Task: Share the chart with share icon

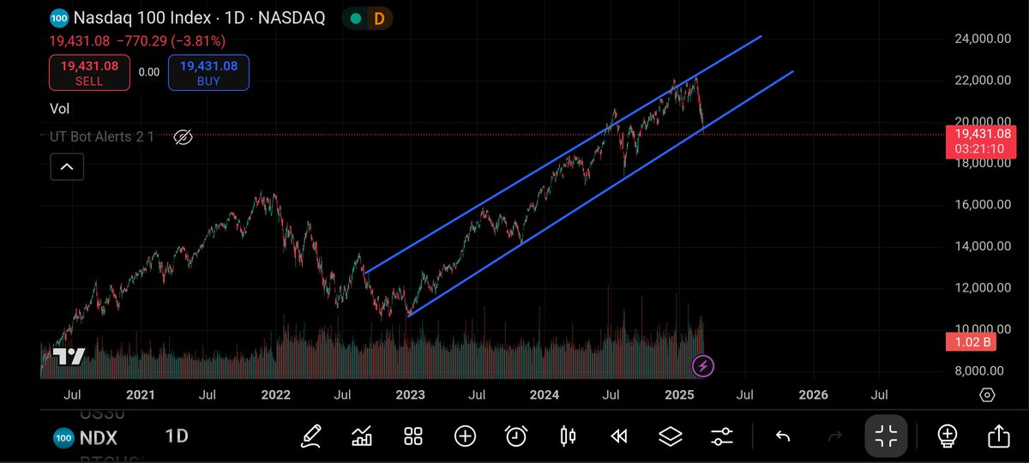Action: (x=998, y=436)
